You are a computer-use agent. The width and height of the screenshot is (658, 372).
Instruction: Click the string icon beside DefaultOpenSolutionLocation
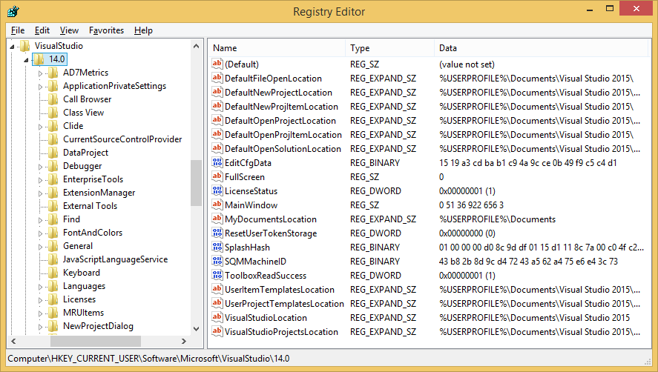217,148
